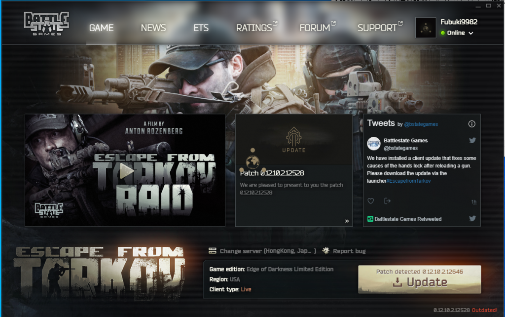Viewport: 505px width, 317px height.
Task: Click the Twitter bird on the Retweeted row
Action: pyautogui.click(x=472, y=218)
